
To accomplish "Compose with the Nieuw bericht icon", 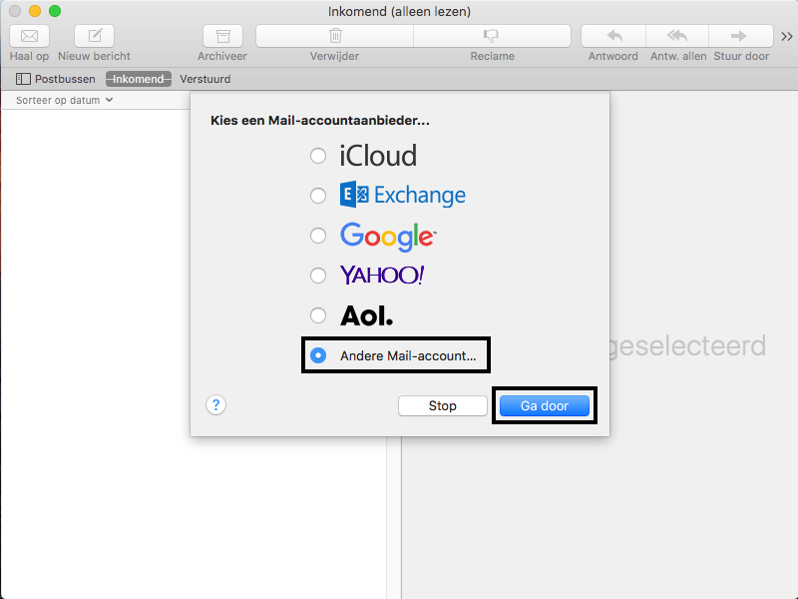I will point(94,36).
